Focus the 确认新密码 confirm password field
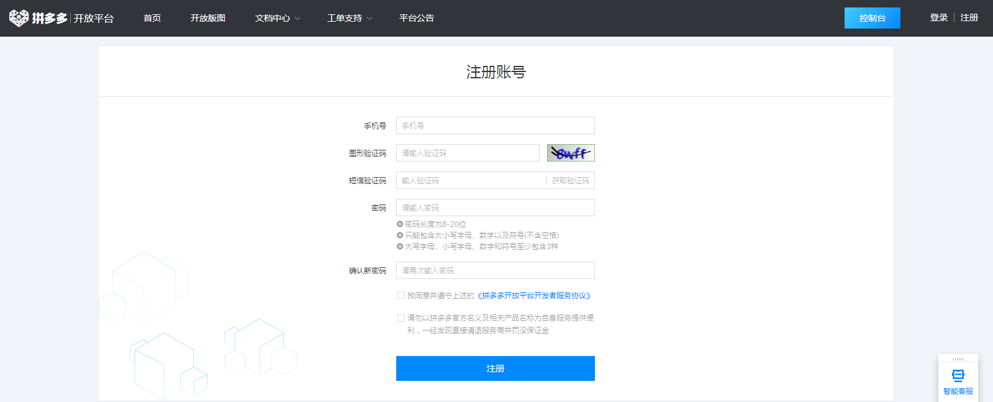Image resolution: width=993 pixels, height=402 pixels. [x=496, y=270]
